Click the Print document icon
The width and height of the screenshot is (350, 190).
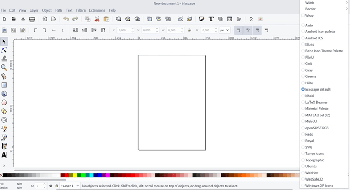(x=32, y=19)
